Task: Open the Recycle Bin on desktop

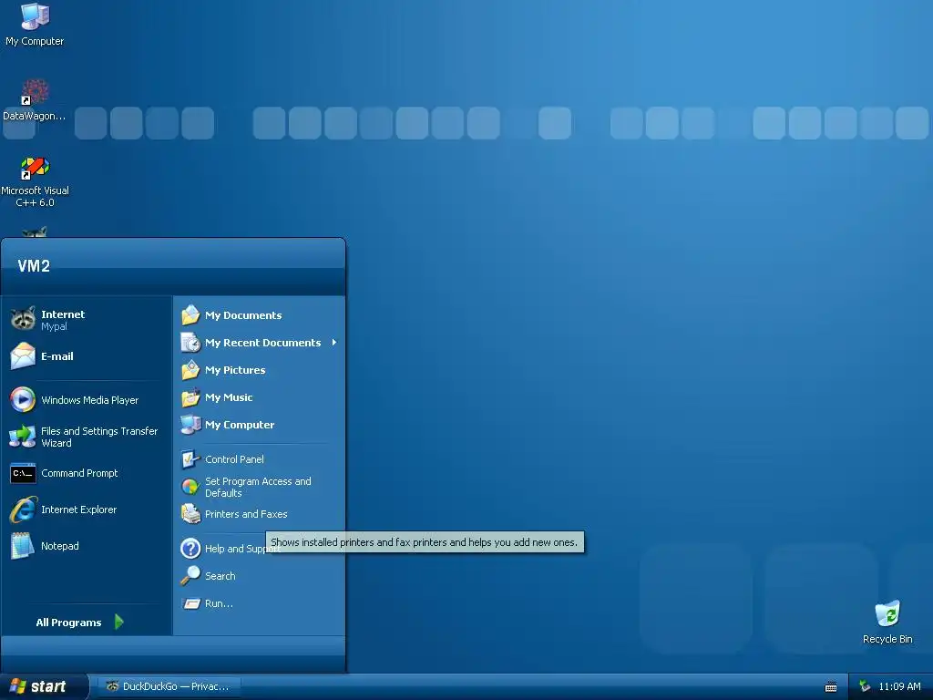Action: [x=887, y=623]
